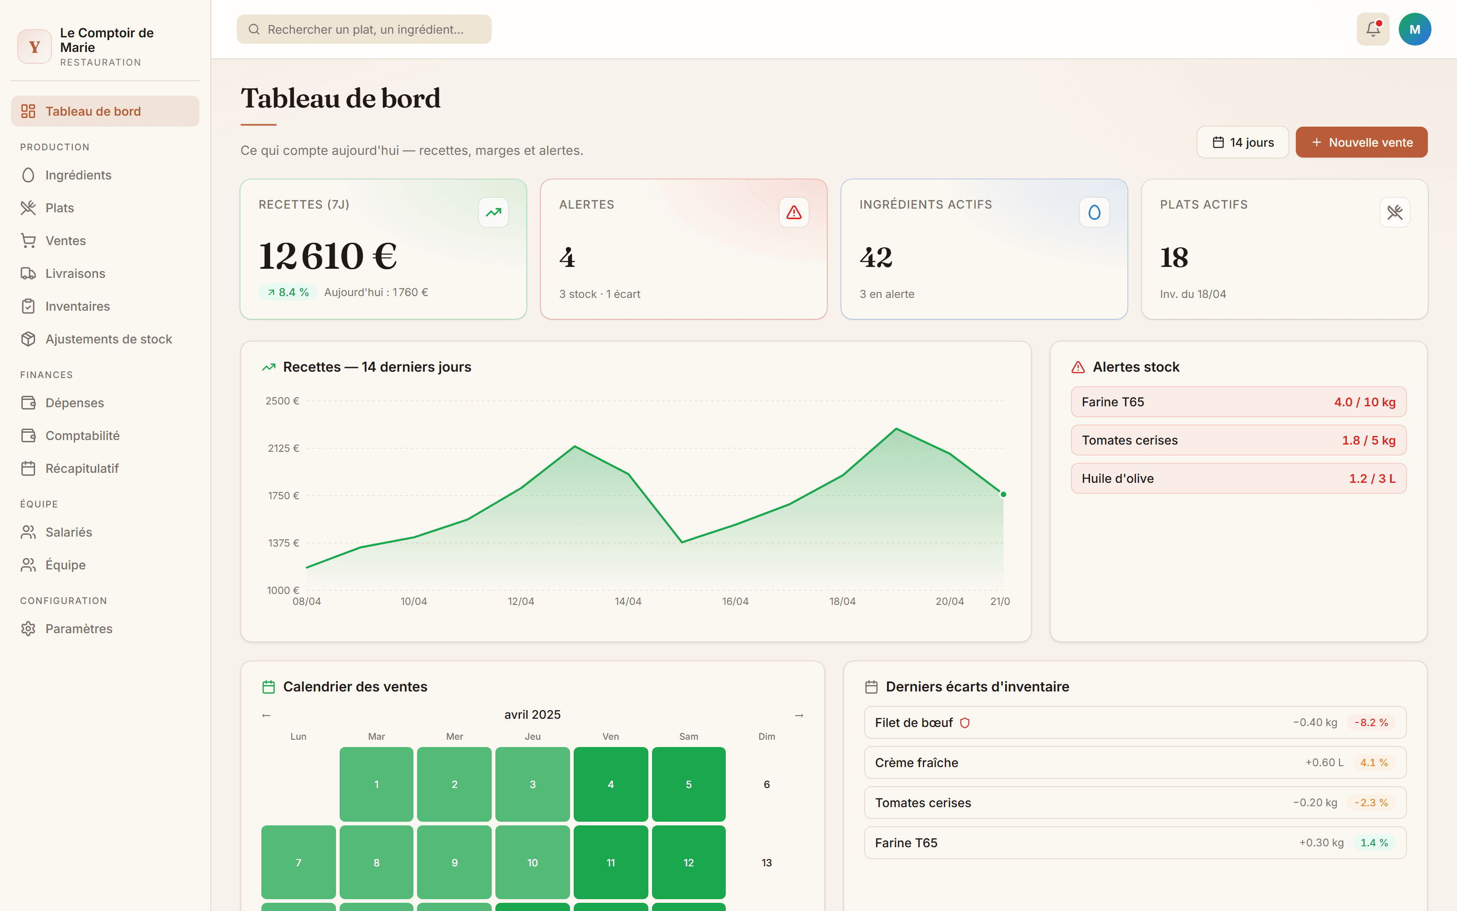The height and width of the screenshot is (911, 1457).
Task: Click the Salariés people icon
Action: (28, 532)
